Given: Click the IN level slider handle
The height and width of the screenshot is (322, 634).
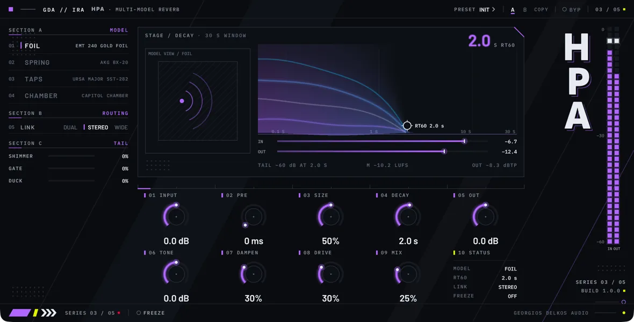Looking at the screenshot, I should click(465, 141).
